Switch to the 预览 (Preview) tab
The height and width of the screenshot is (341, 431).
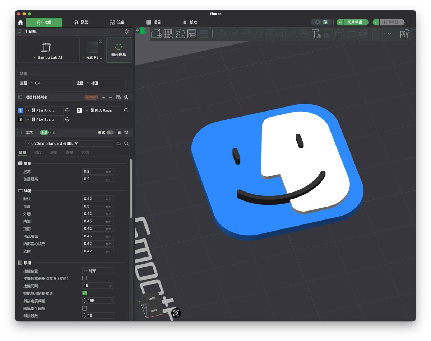[x=81, y=22]
